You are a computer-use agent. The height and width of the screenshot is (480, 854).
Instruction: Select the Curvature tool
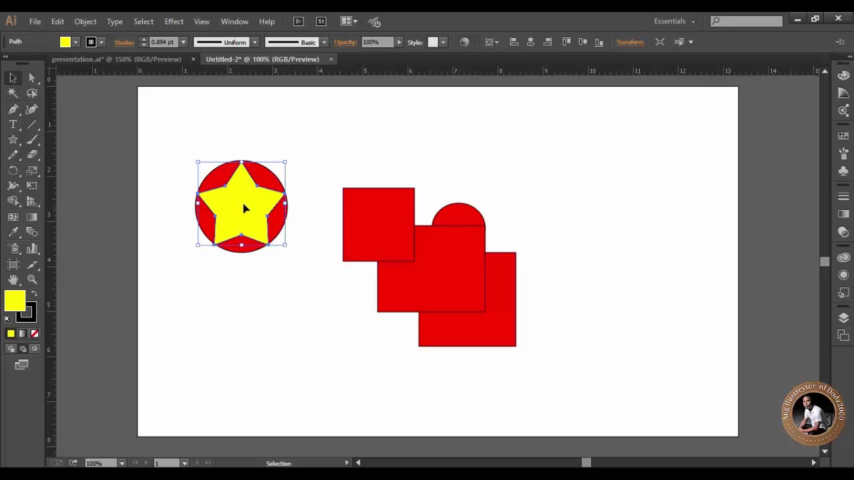tap(32, 109)
